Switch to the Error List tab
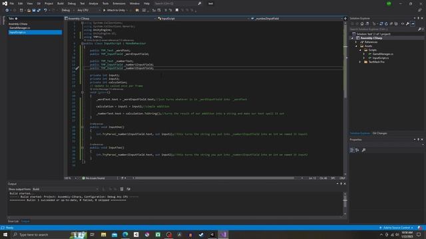 [x=13, y=221]
